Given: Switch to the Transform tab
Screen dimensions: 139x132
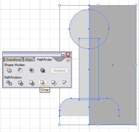Looking at the screenshot, I should click(14, 60).
